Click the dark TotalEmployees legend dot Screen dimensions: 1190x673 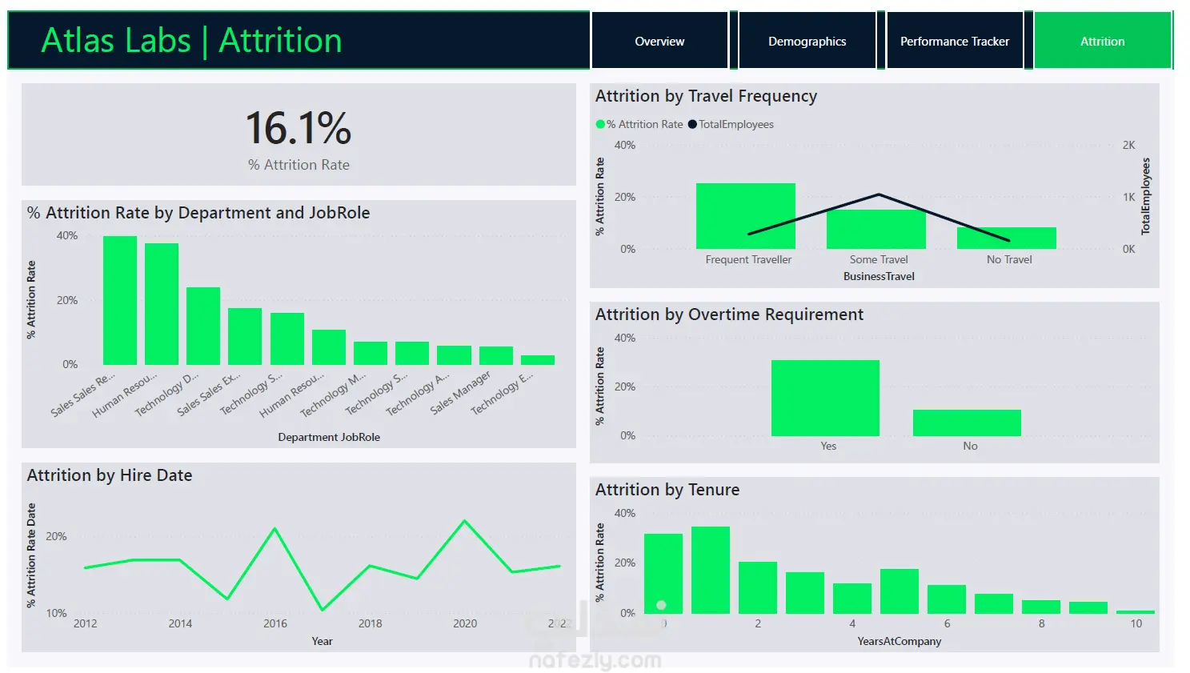(692, 124)
